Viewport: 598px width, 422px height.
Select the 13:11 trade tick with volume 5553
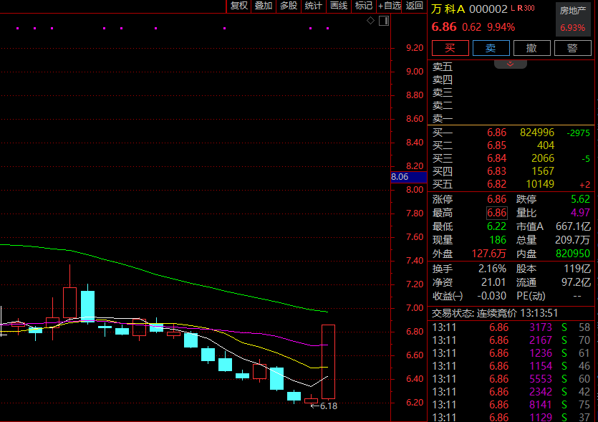pyautogui.click(x=511, y=379)
